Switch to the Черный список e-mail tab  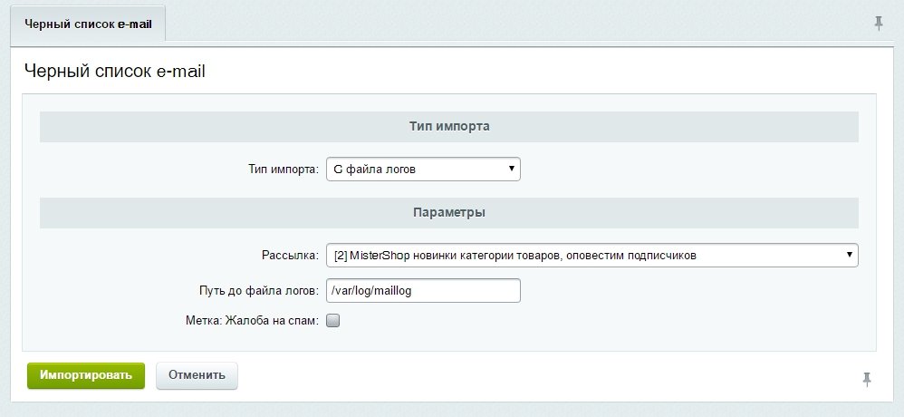point(88,24)
